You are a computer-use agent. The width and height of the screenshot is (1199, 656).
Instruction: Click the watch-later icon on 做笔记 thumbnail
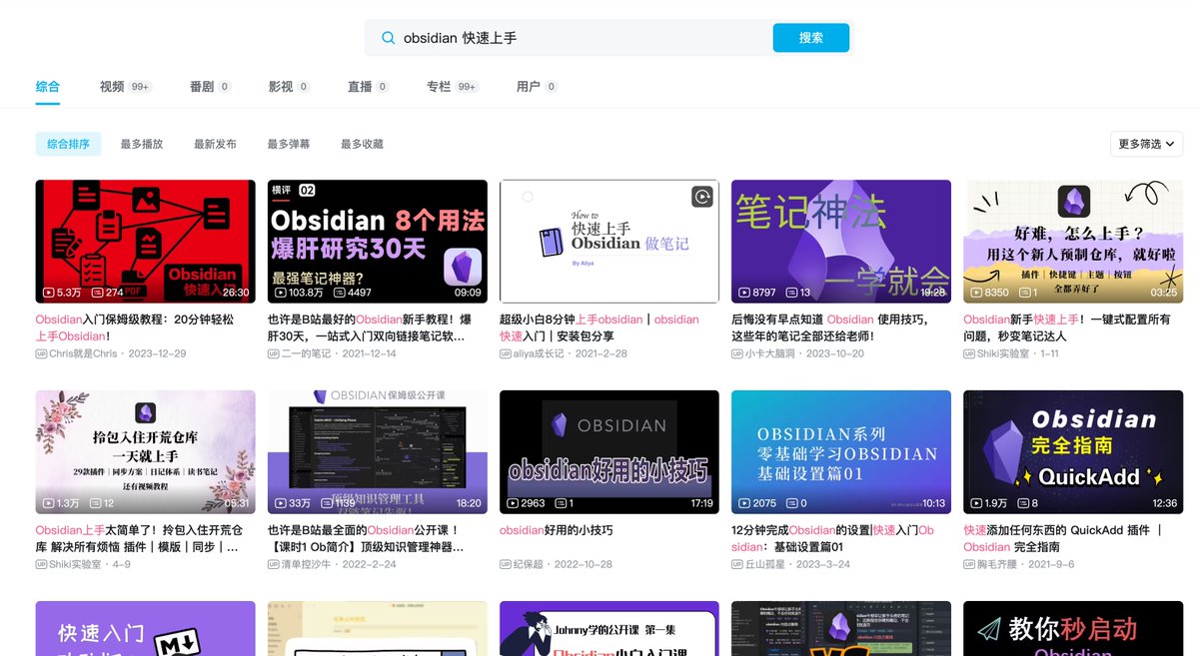[x=701, y=197]
